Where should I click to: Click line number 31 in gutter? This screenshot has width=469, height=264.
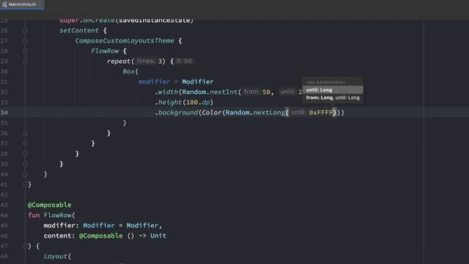click(x=4, y=81)
